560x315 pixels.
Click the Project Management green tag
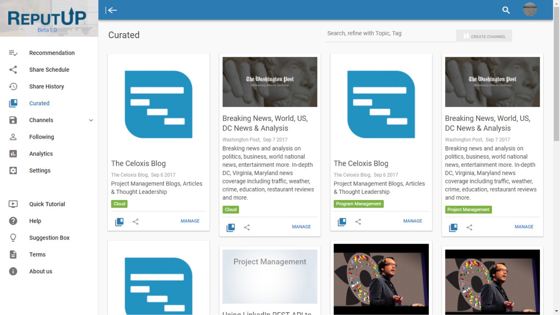tap(468, 209)
